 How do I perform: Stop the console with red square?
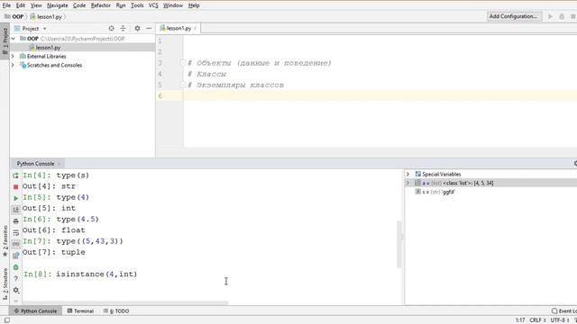pyautogui.click(x=15, y=187)
